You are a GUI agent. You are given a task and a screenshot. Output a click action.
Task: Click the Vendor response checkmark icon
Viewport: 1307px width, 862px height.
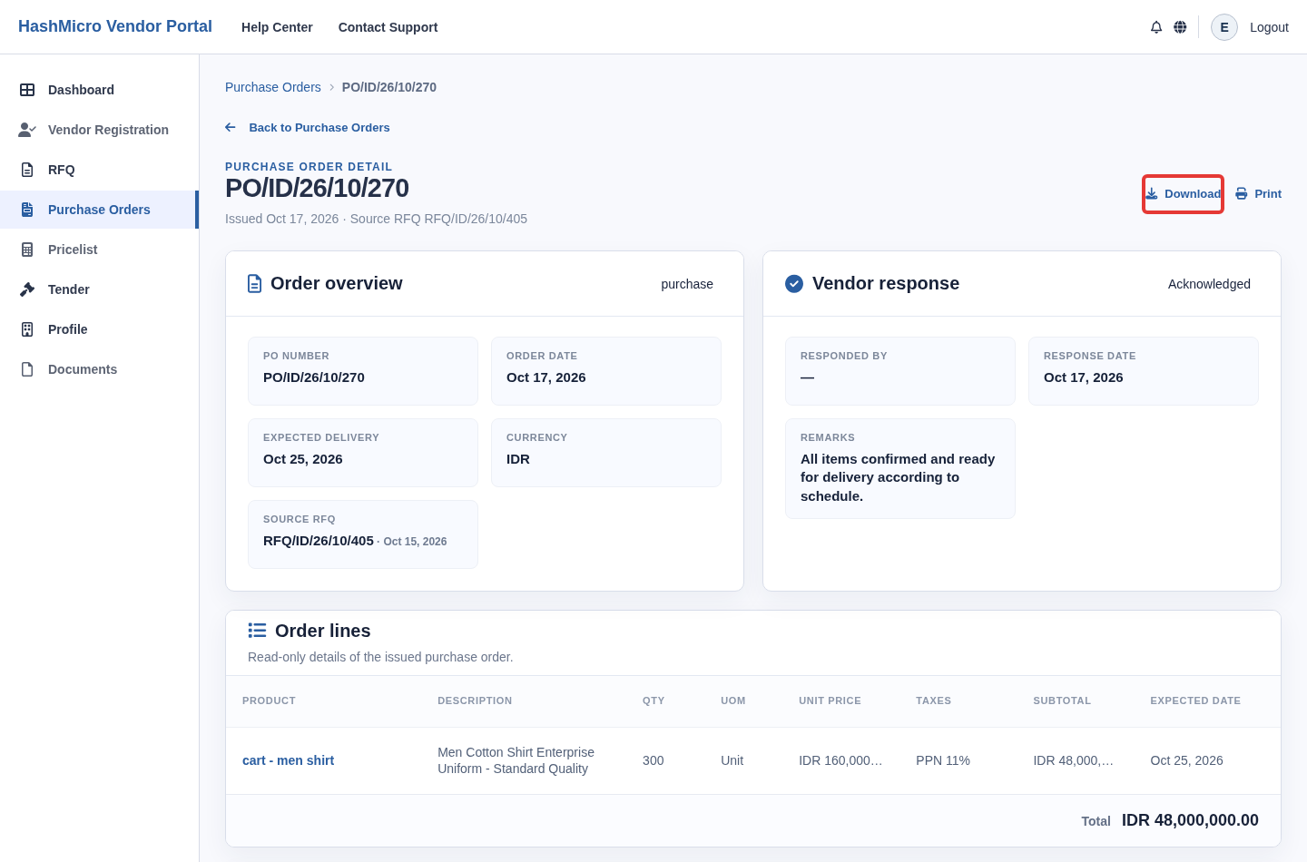click(794, 284)
